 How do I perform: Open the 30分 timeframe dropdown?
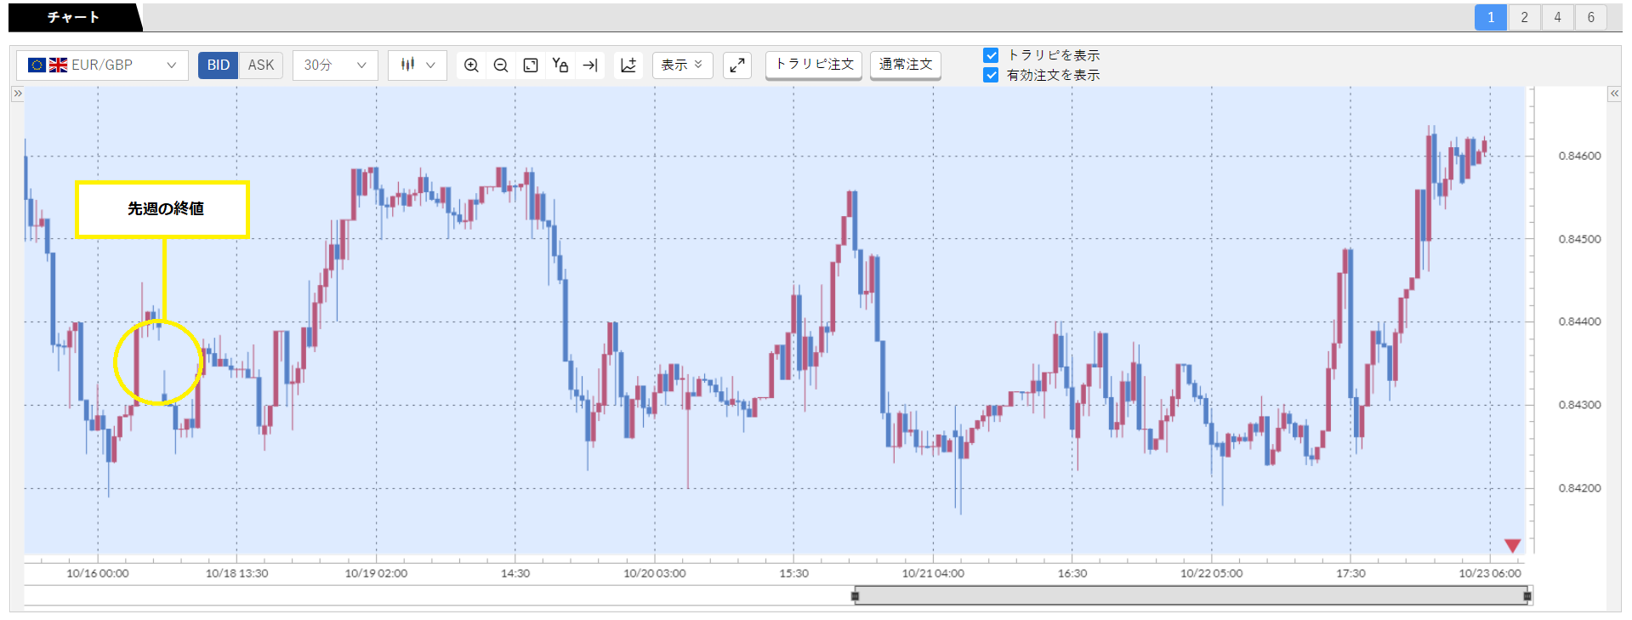pos(335,65)
